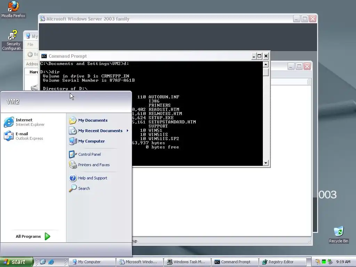The width and height of the screenshot is (356, 267).
Task: Open Help and Support
Action: click(x=88, y=178)
